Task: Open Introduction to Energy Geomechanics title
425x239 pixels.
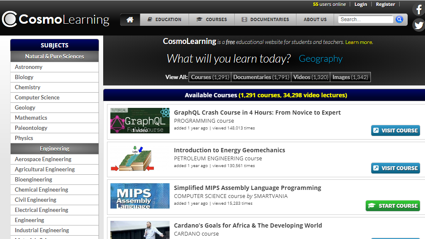Action: click(x=230, y=150)
